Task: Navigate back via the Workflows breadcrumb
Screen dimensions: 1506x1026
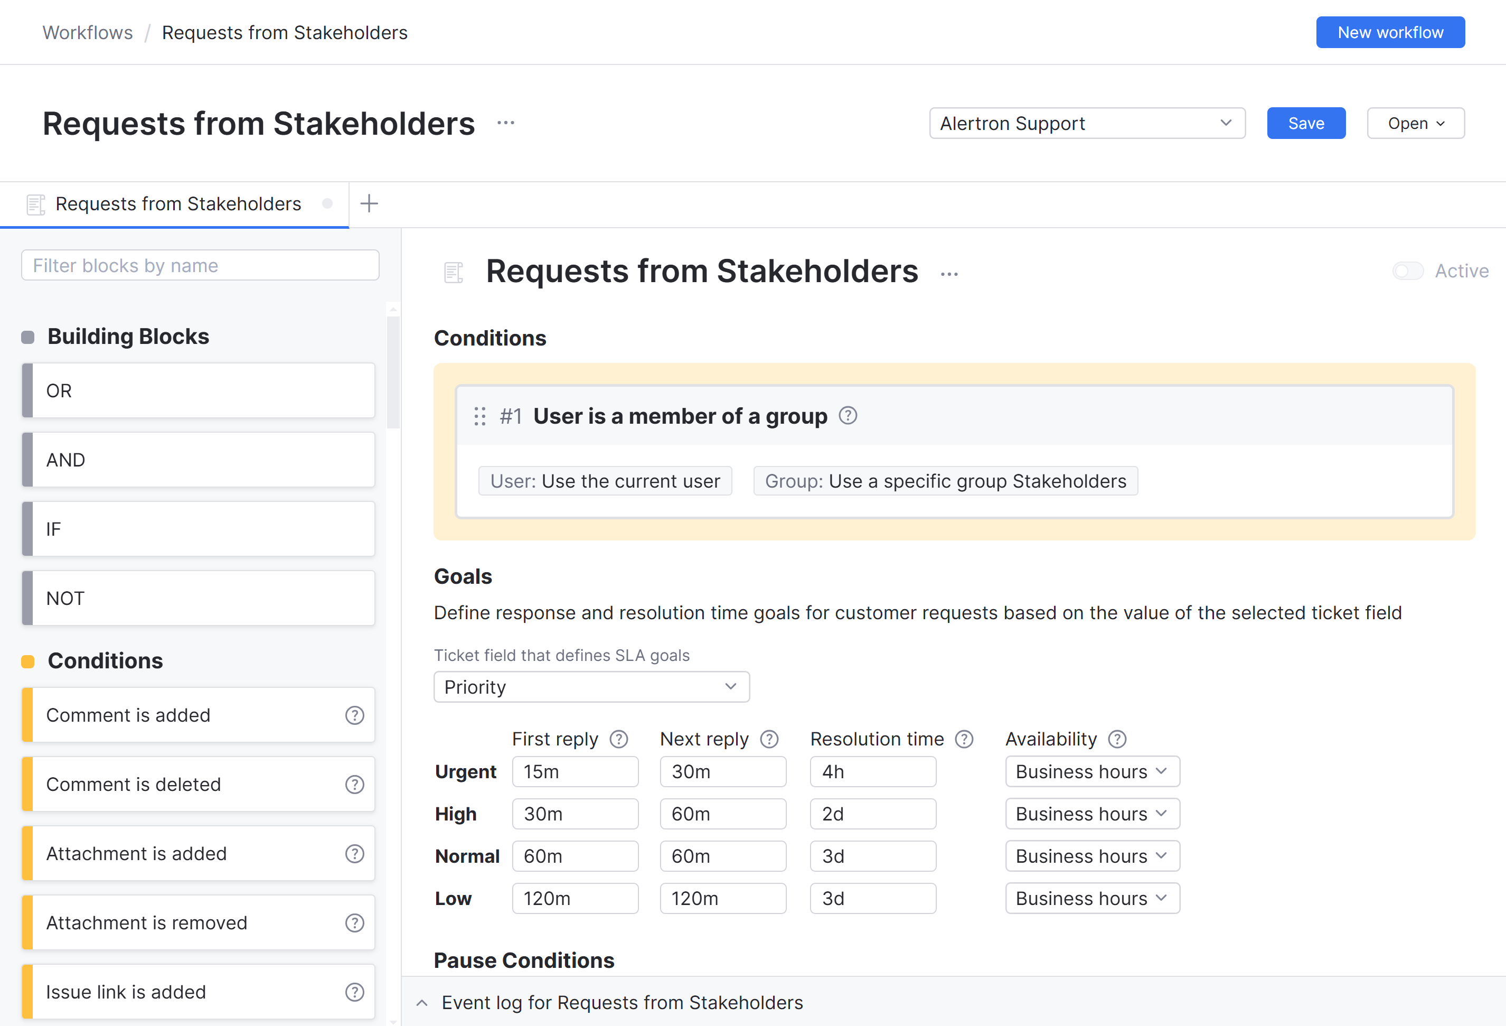Action: [x=87, y=32]
